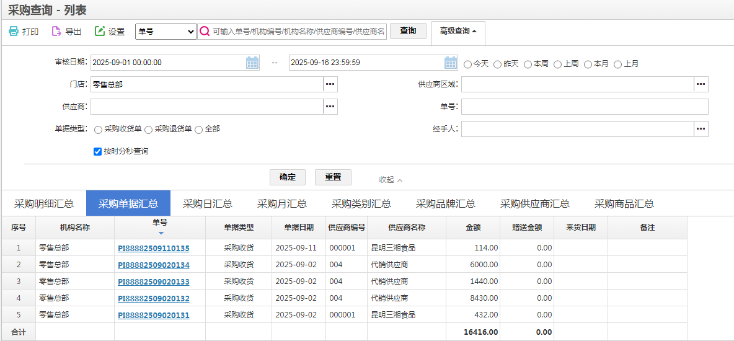The image size is (734, 341).
Task: Select the 今天 radio button
Action: [468, 64]
